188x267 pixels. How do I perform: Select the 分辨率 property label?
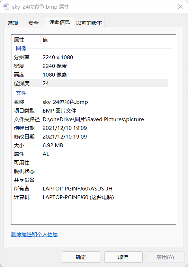pyautogui.click(x=21, y=57)
